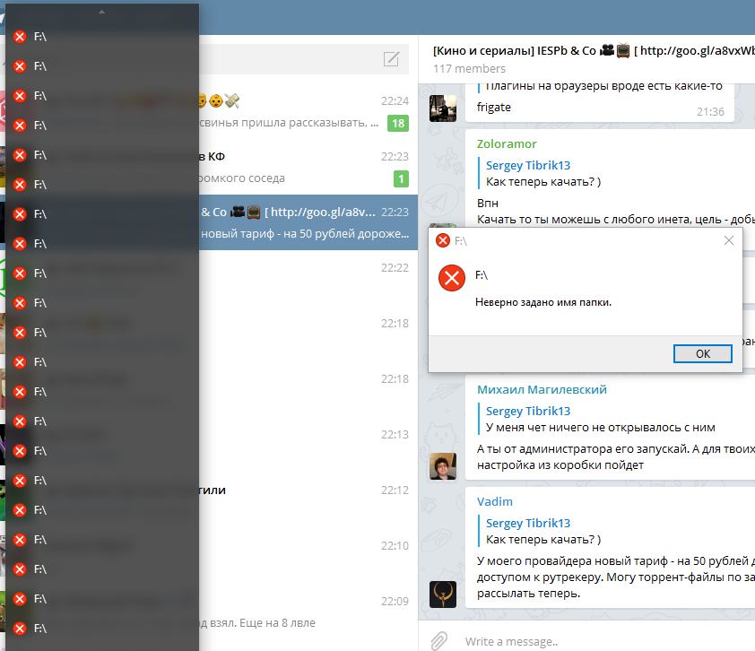The width and height of the screenshot is (755, 651).
Task: Click Vadim's Quake-logo avatar
Action: point(442,595)
